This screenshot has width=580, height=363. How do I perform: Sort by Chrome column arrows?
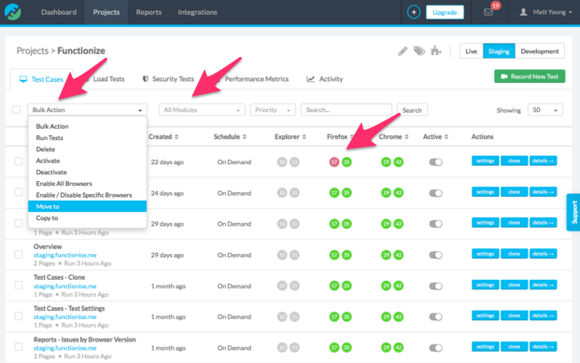click(406, 137)
